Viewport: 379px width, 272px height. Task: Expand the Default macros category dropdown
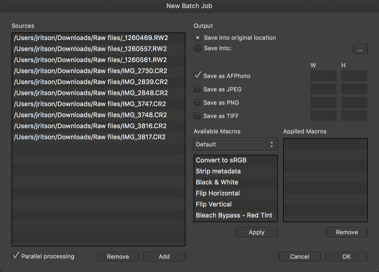[x=235, y=144]
